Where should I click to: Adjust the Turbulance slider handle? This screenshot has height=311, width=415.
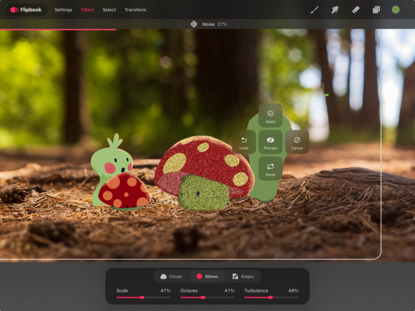[270, 297]
